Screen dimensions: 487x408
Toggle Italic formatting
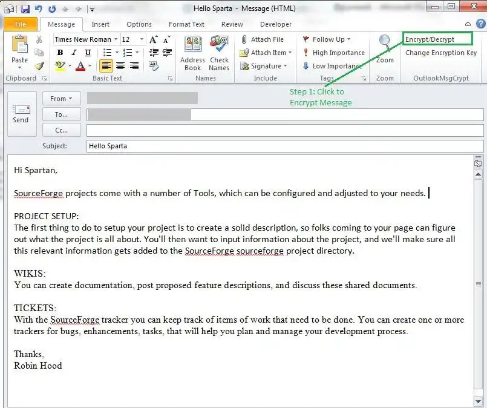coord(74,53)
